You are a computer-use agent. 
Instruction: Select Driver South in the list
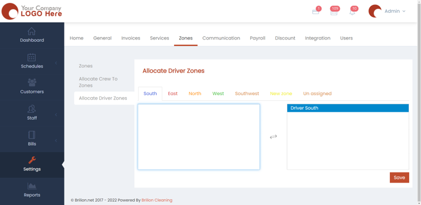click(348, 108)
